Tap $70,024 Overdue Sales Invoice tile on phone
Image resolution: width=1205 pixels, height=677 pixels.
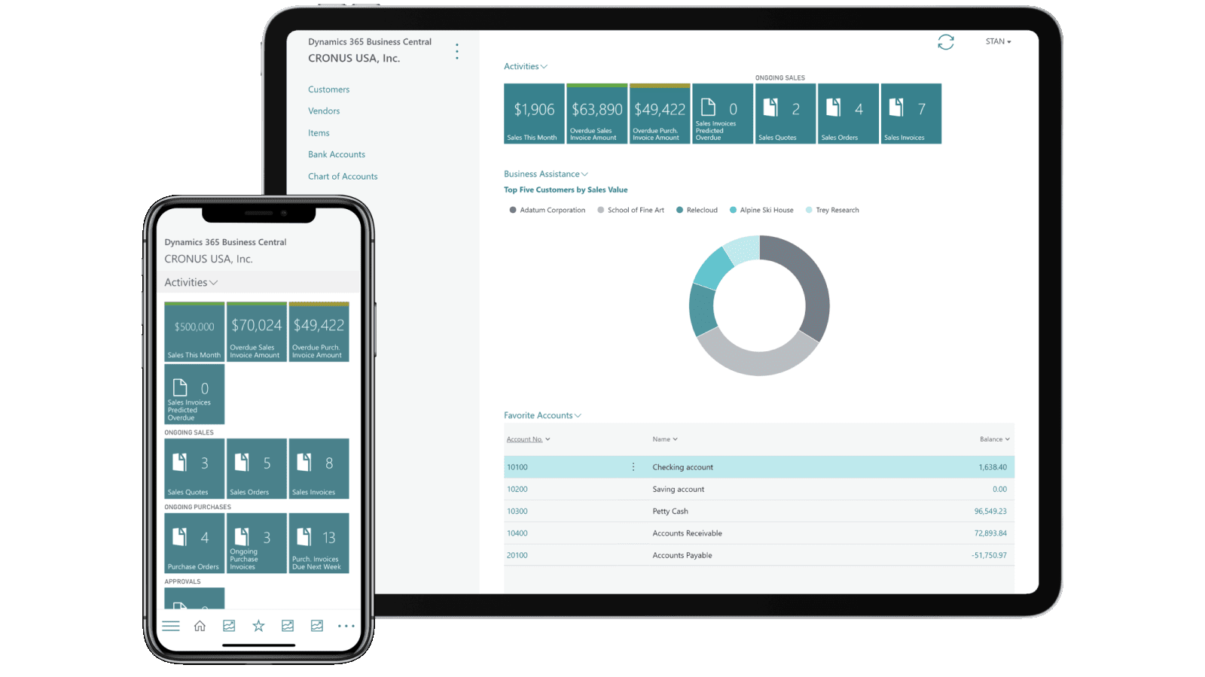(257, 332)
